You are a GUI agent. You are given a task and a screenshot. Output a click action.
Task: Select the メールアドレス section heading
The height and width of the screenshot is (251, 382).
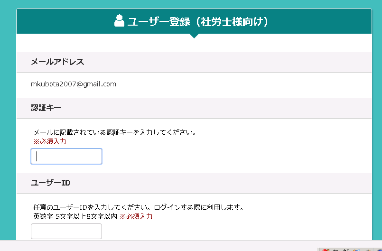[57, 62]
